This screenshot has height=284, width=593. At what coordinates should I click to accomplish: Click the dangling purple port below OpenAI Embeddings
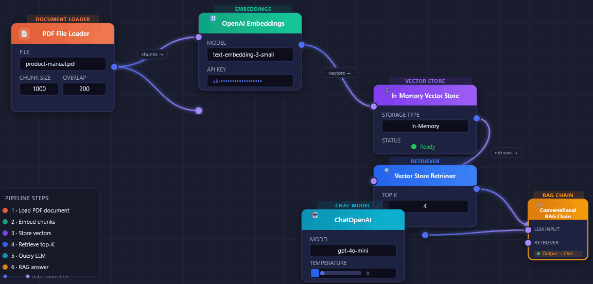click(x=199, y=111)
